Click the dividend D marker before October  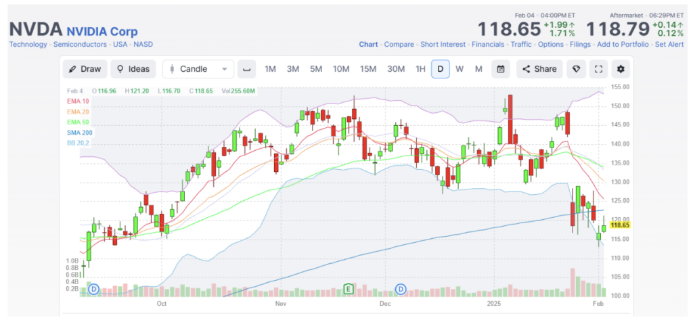tap(93, 290)
